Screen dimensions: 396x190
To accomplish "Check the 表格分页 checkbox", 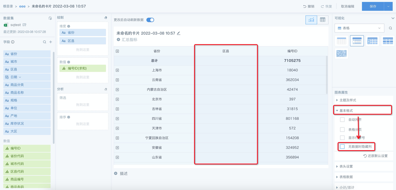I will [x=342, y=130].
